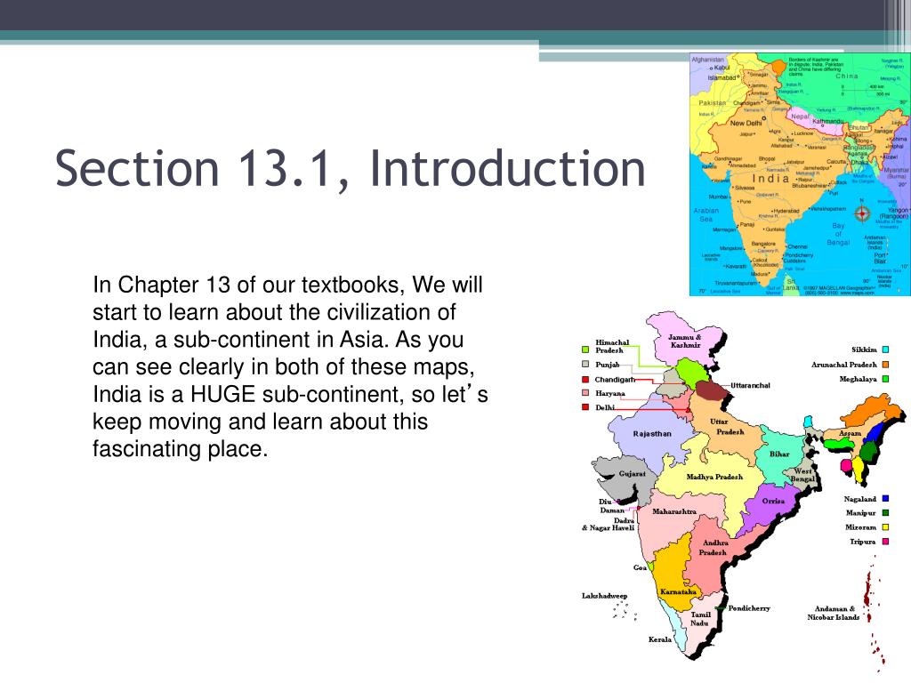Click the dark green Manipur legend swatch

click(x=885, y=513)
